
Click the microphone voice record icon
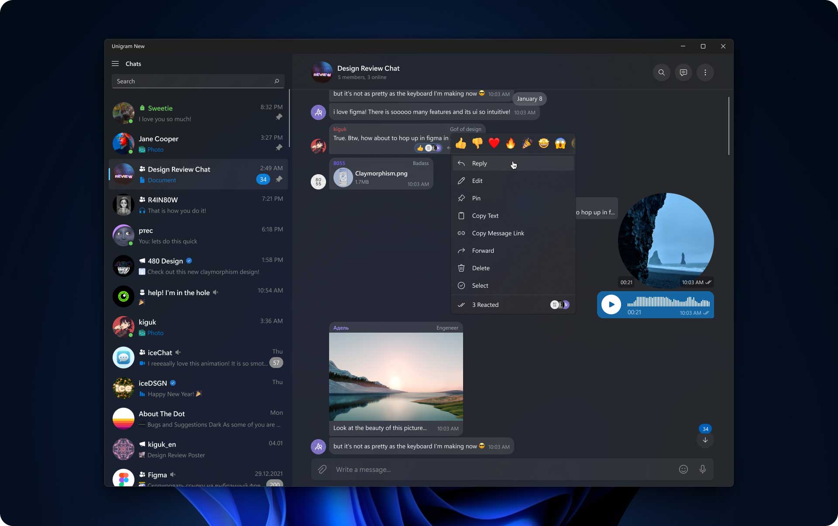pos(703,469)
